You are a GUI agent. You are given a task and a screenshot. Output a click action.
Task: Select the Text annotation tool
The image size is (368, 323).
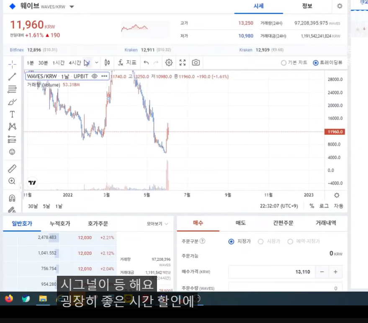(x=12, y=114)
